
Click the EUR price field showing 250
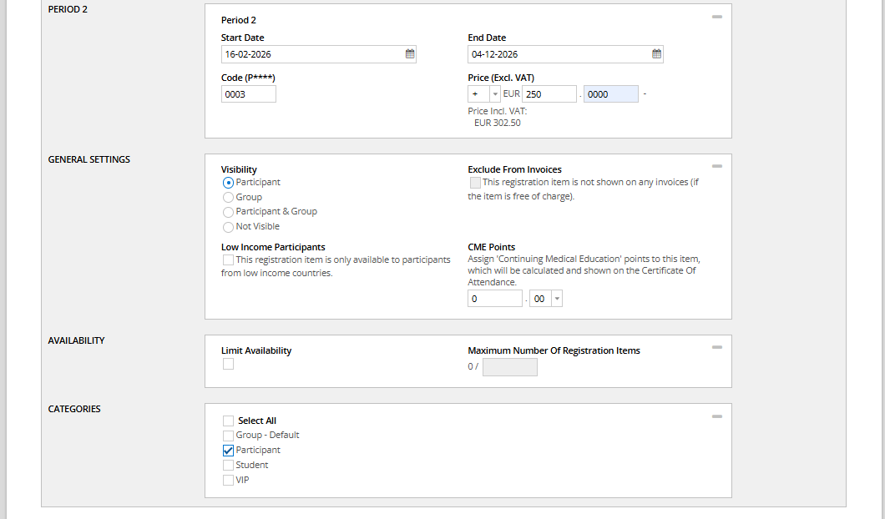pos(549,94)
